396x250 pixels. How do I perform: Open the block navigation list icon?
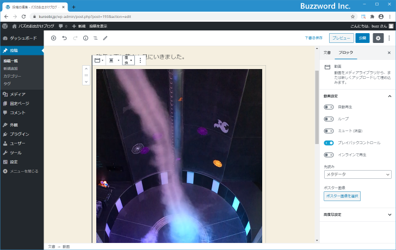coord(96,38)
